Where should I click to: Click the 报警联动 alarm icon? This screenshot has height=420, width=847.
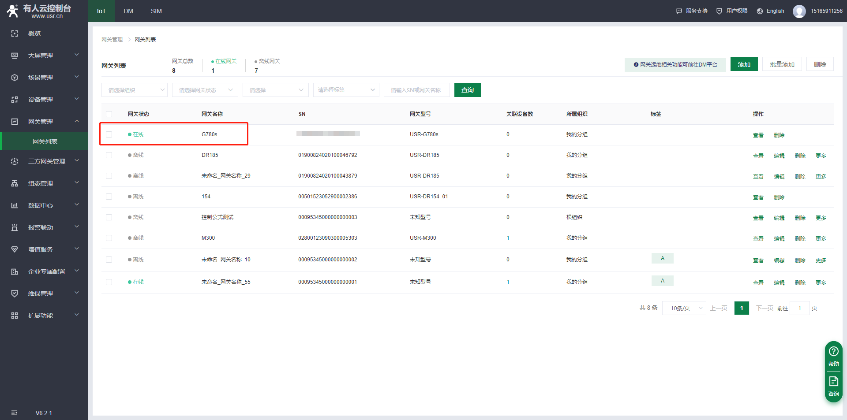pos(15,227)
